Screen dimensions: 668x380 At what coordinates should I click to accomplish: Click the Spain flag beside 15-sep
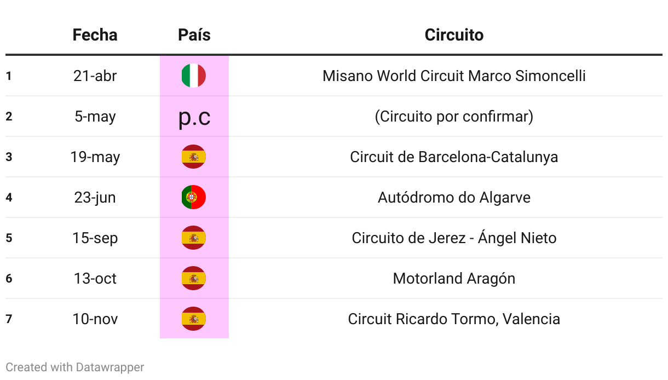pyautogui.click(x=194, y=238)
